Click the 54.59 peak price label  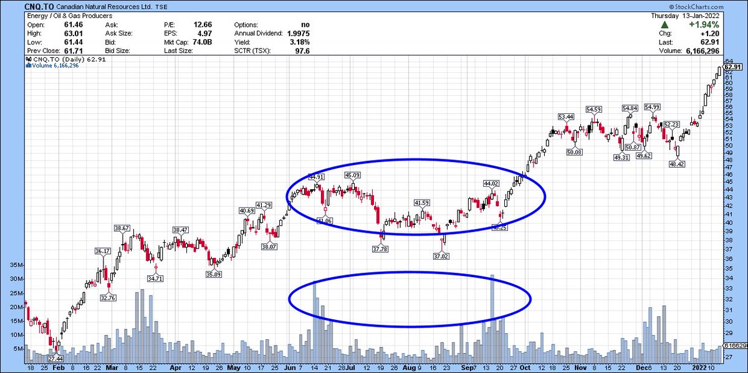coord(595,110)
